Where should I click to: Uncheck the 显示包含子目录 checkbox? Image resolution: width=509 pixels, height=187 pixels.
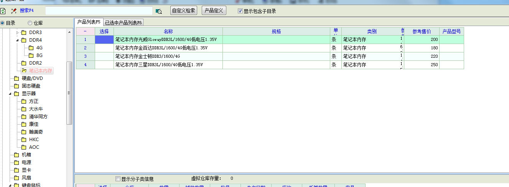[240, 11]
